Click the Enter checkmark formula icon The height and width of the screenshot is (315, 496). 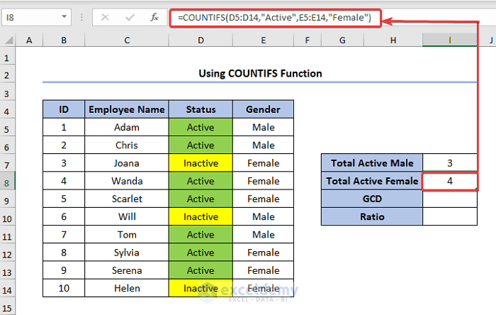click(127, 18)
